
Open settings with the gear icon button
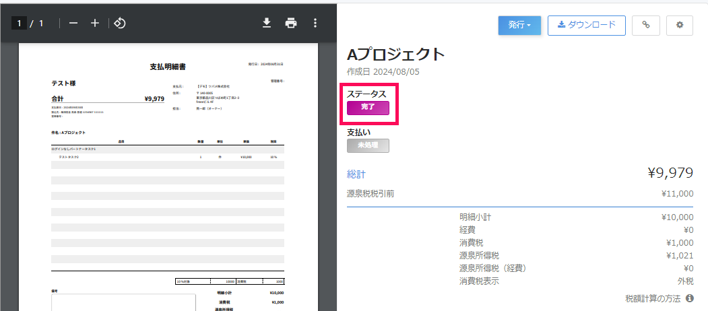pos(680,26)
